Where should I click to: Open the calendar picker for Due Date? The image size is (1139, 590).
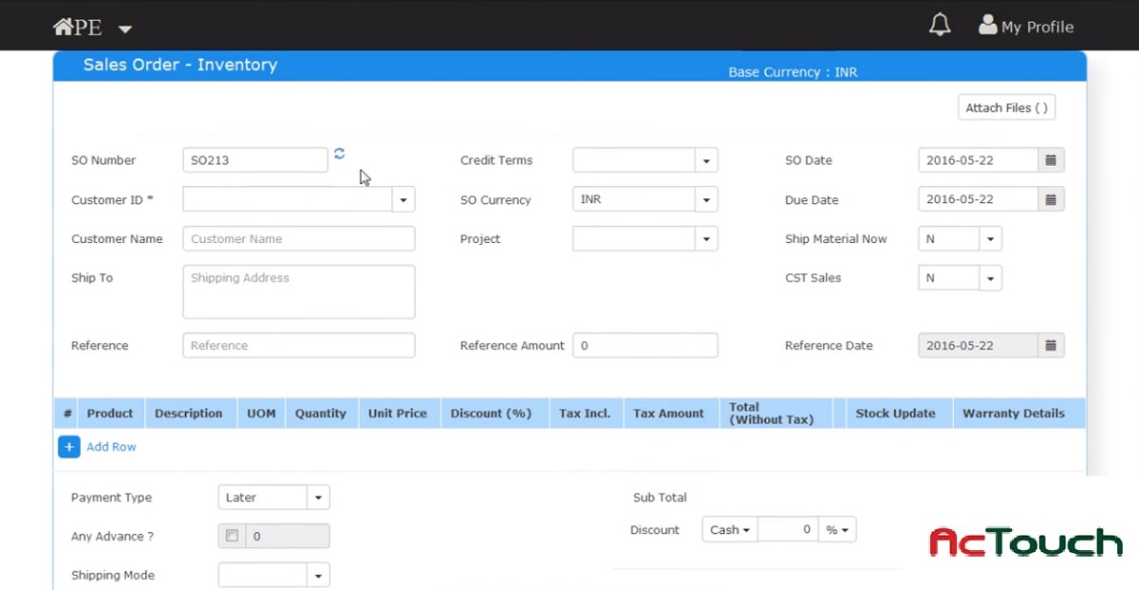coord(1050,199)
